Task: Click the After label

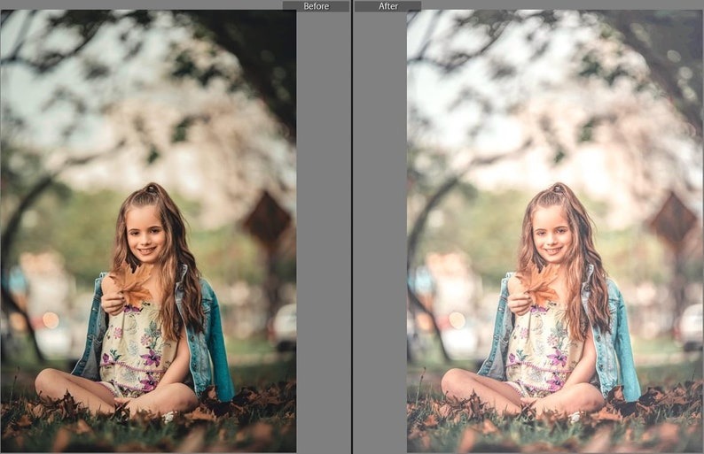Action: coord(387,6)
